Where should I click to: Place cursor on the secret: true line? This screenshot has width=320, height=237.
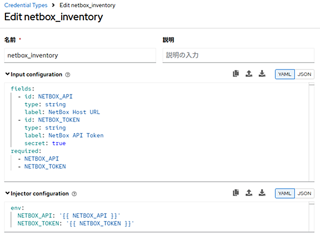tap(45, 143)
